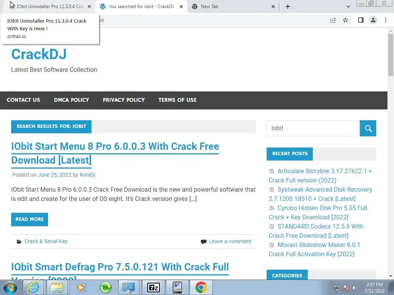
Task: Click the June 25, 2022 date link
Action: pyautogui.click(x=55, y=175)
